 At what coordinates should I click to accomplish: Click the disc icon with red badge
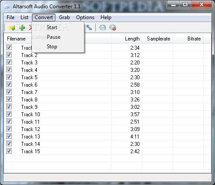click(113, 27)
